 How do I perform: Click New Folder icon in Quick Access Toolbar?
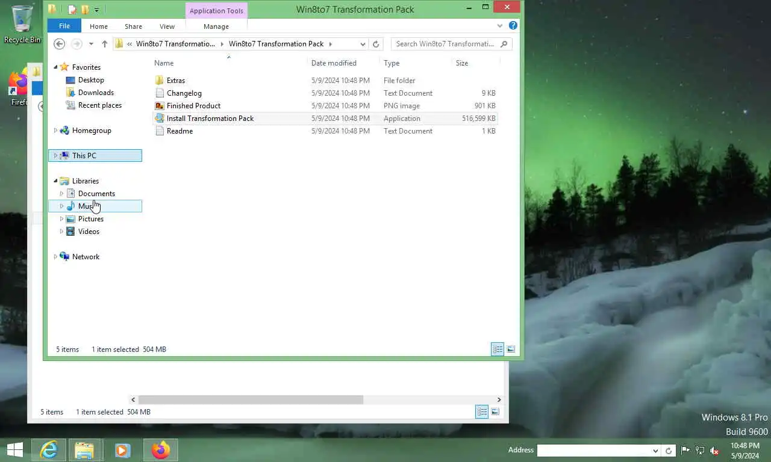tap(85, 10)
